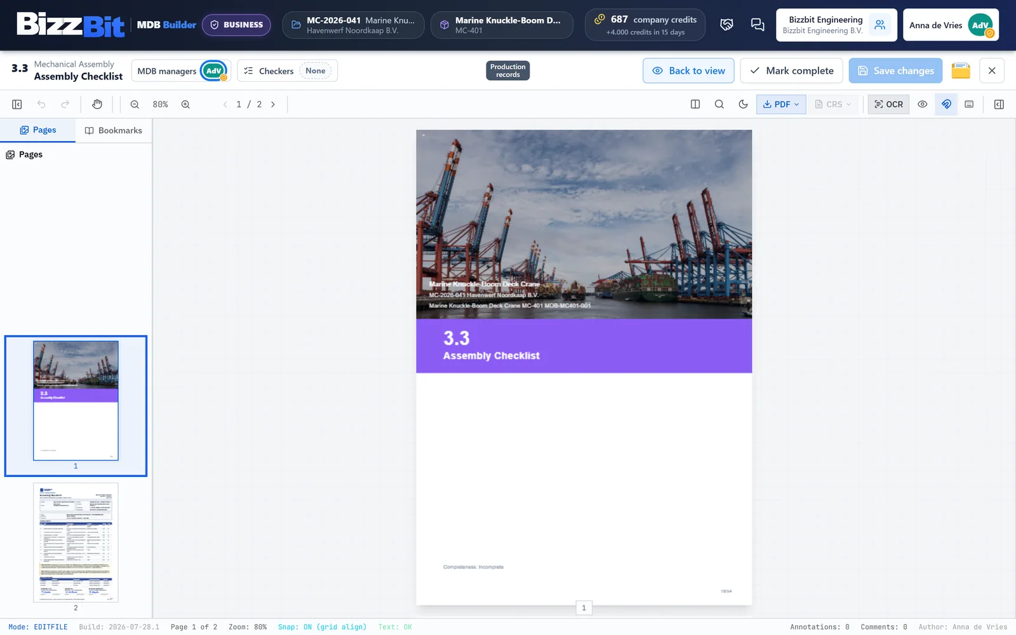The width and height of the screenshot is (1016, 635).
Task: Toggle Snap ON in status bar
Action: [x=322, y=627]
